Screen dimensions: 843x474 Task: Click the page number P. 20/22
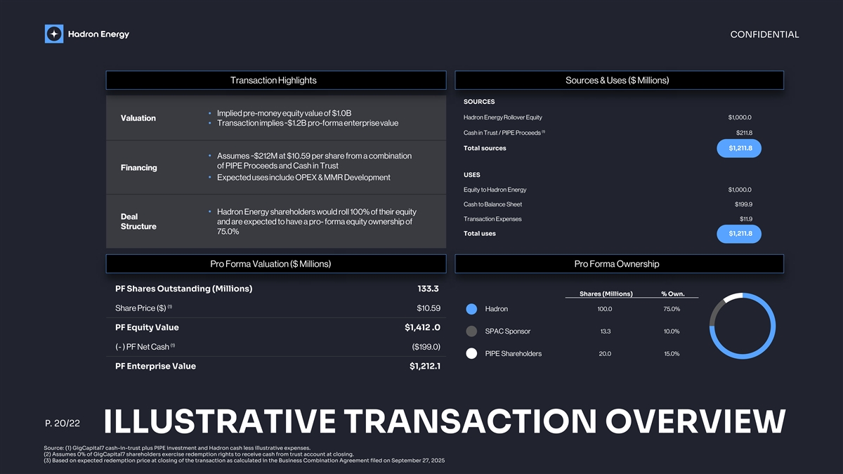(x=62, y=423)
